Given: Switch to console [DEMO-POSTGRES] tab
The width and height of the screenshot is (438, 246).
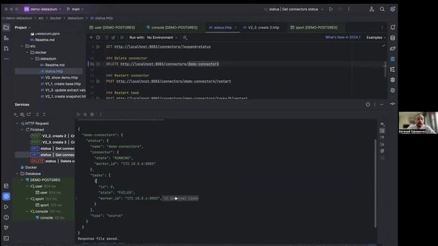Looking at the screenshot, I should click(x=172, y=27).
